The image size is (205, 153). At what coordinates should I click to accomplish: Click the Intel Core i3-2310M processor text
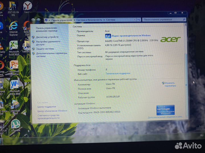(x=132, y=41)
